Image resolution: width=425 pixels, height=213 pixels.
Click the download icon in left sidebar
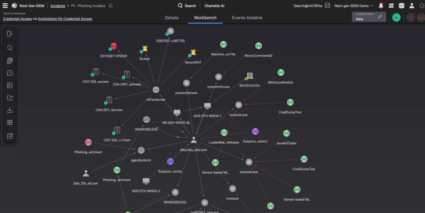tap(10, 110)
